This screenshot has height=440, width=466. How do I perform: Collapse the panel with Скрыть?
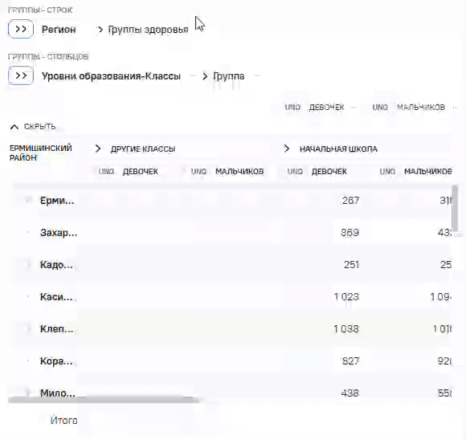(x=33, y=127)
